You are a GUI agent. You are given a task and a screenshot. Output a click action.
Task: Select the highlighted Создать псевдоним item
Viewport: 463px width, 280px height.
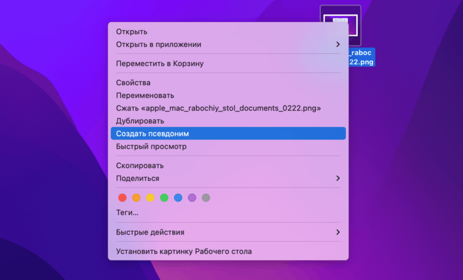coord(228,134)
